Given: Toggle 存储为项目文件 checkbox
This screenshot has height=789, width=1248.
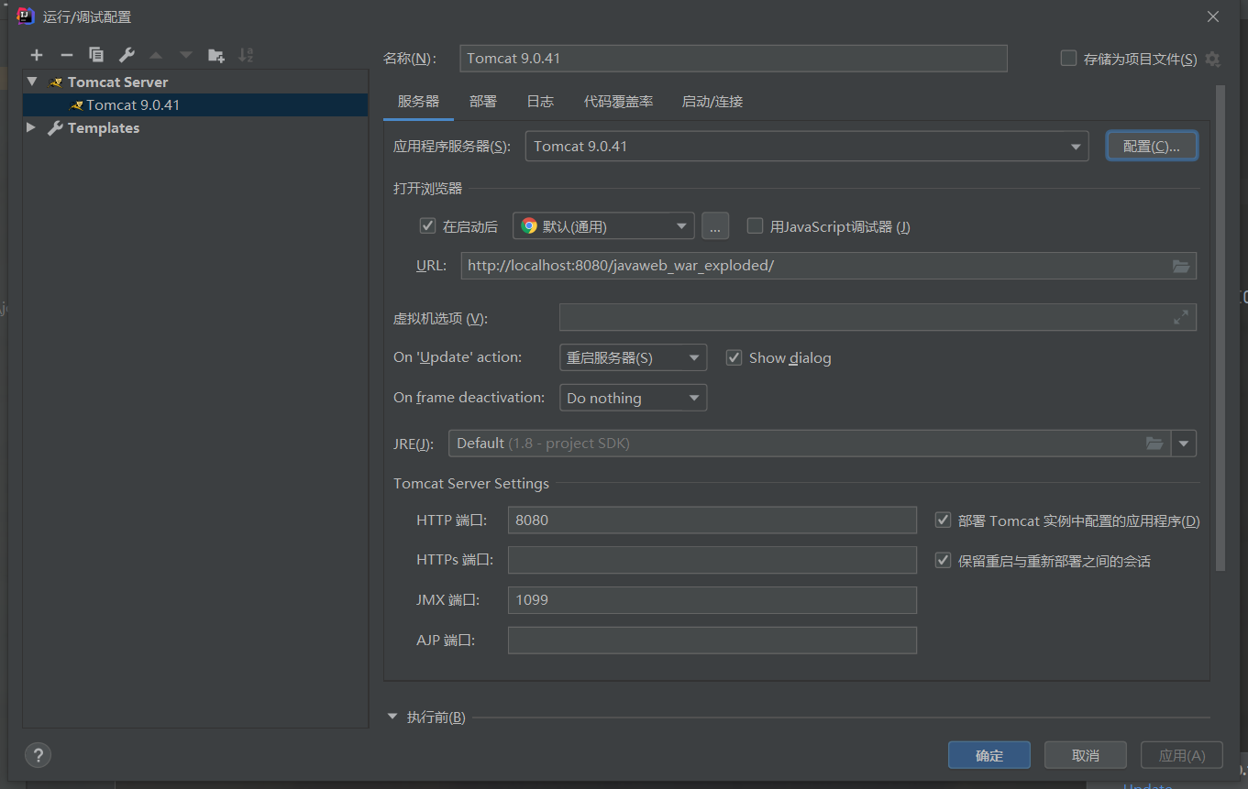Looking at the screenshot, I should tap(1068, 58).
